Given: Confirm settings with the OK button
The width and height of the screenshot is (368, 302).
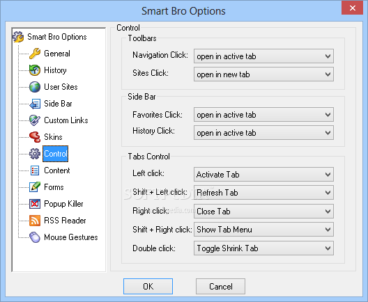Looking at the screenshot, I should coord(148,286).
